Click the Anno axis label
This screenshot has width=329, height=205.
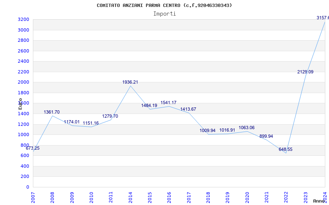tap(319, 201)
